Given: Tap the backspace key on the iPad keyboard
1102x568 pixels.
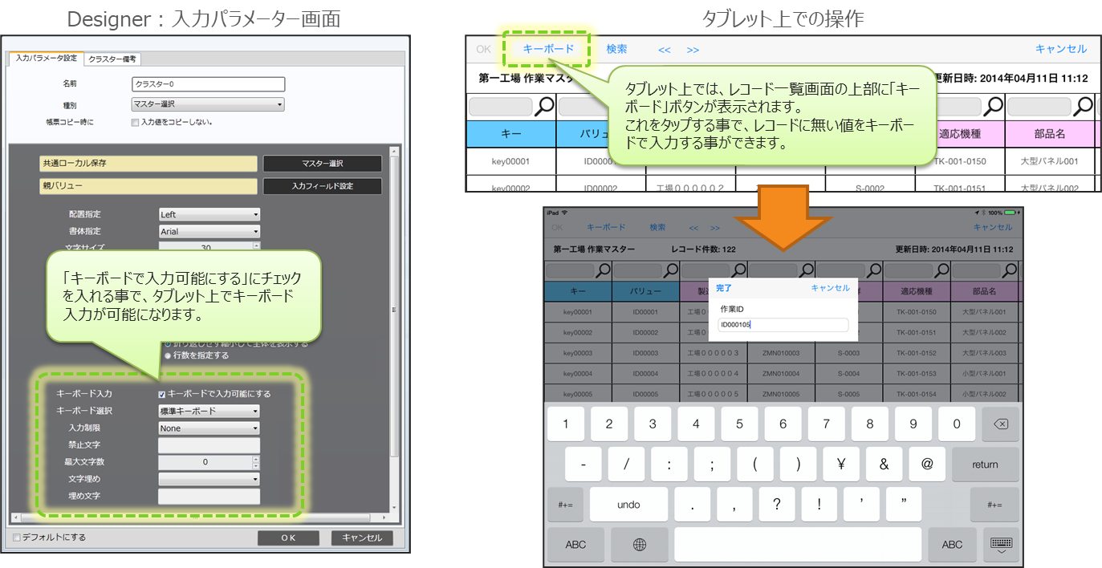Looking at the screenshot, I should click(x=1000, y=424).
